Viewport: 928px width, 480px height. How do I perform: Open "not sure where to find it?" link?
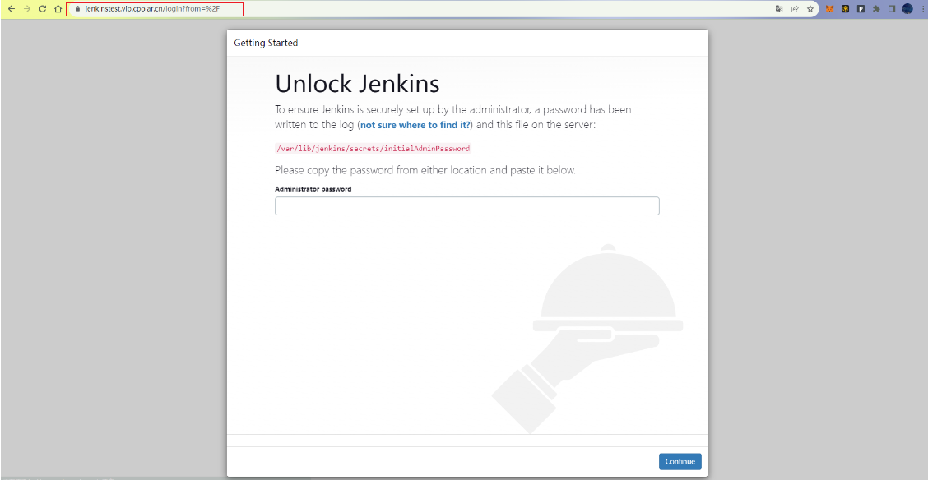click(415, 125)
